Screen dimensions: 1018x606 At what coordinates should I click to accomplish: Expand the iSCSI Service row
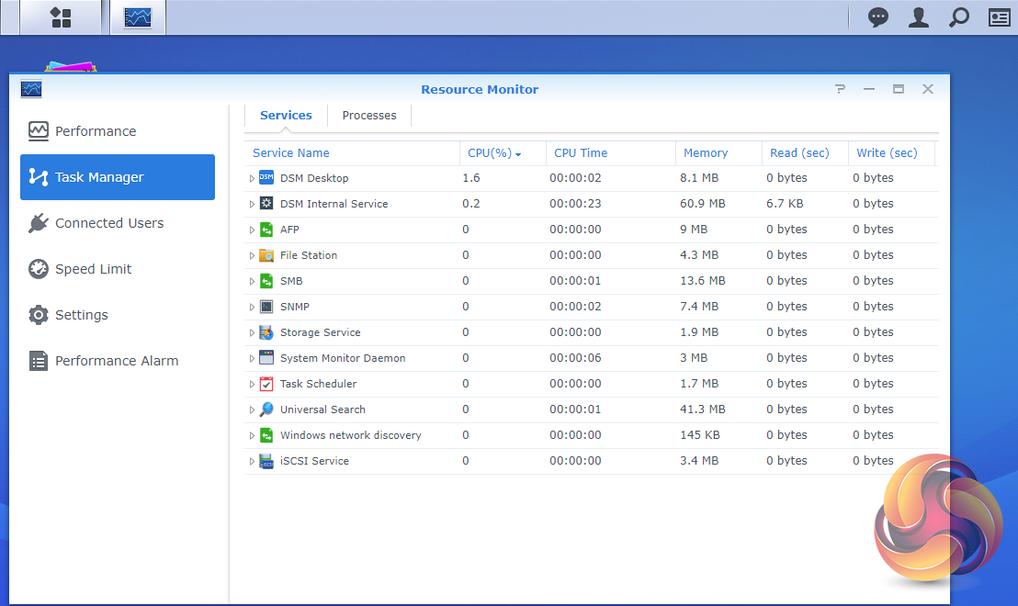[x=252, y=462]
